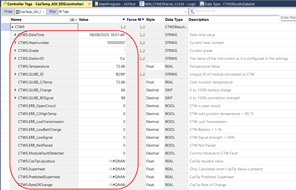Screen dimensions: 296x190
Task: Click the blue arrow in Force Mask header
Action: point(143,19)
